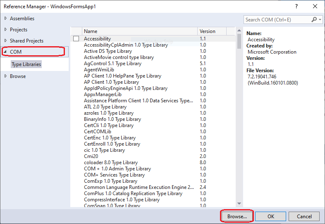Expand the Shared Projects category
Image resolution: width=325 pixels, height=224 pixels.
[x=6, y=41]
